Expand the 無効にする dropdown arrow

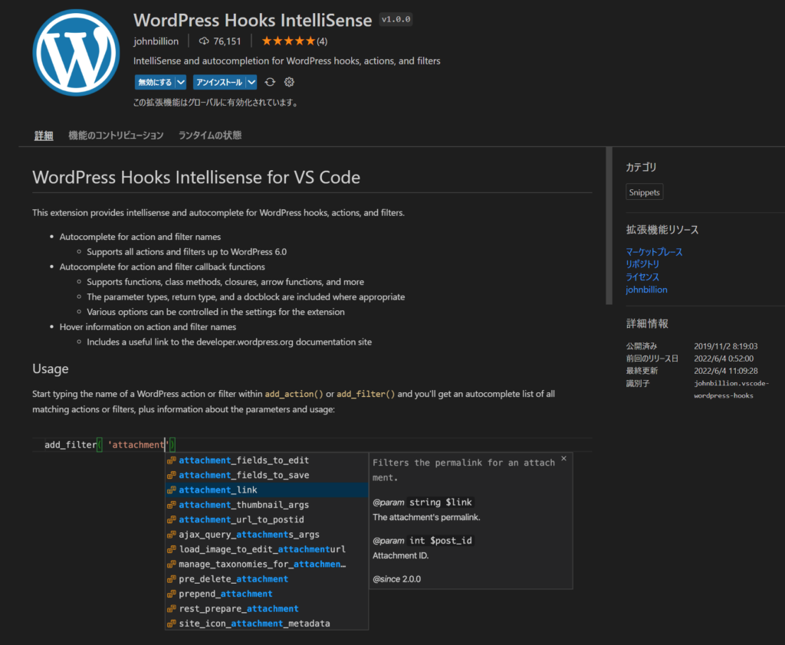[x=181, y=82]
